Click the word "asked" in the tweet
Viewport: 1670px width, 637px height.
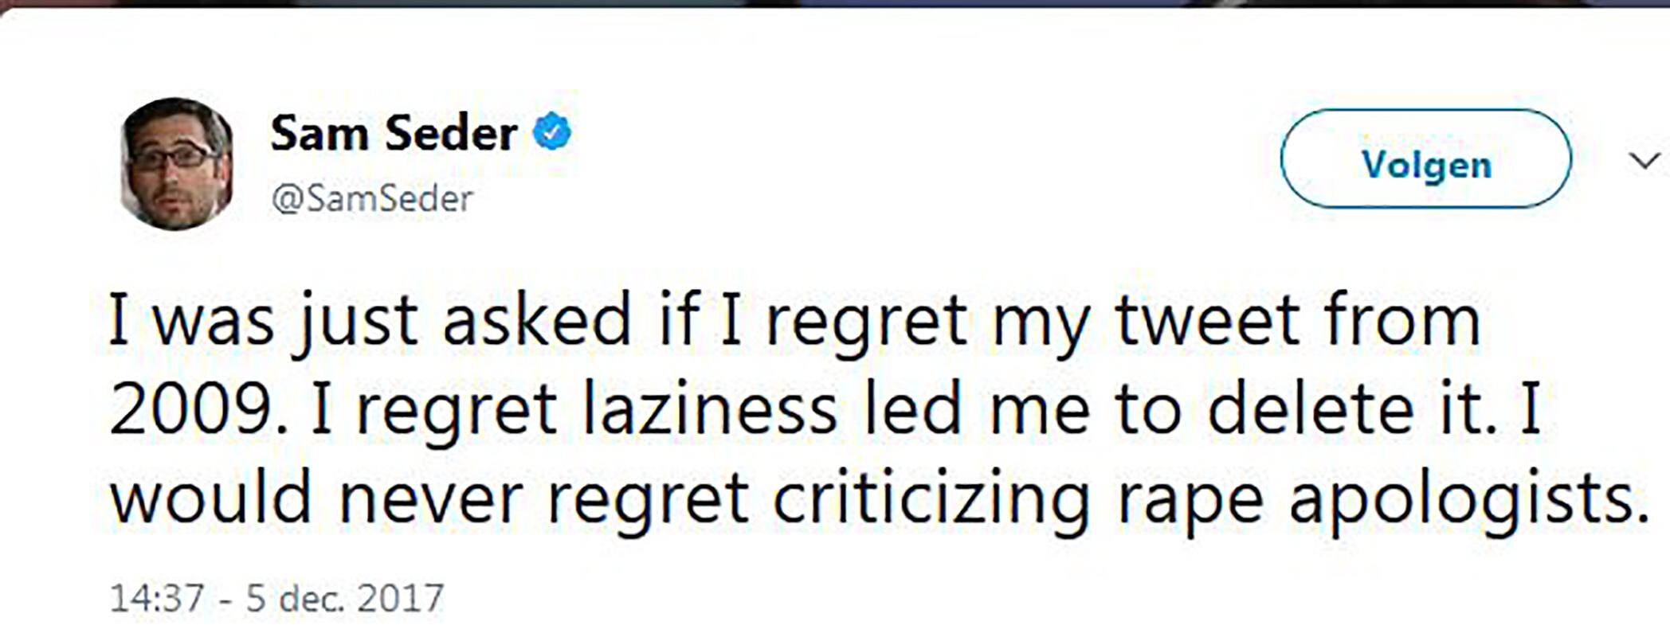537,322
